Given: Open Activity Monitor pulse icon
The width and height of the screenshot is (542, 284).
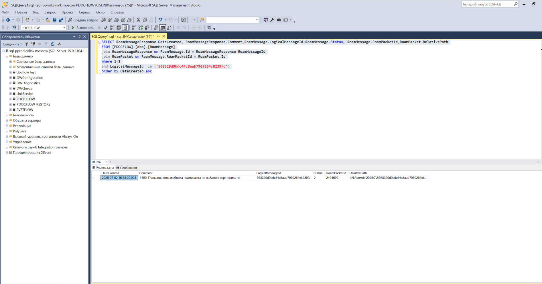Looking at the screenshot, I should [59, 44].
